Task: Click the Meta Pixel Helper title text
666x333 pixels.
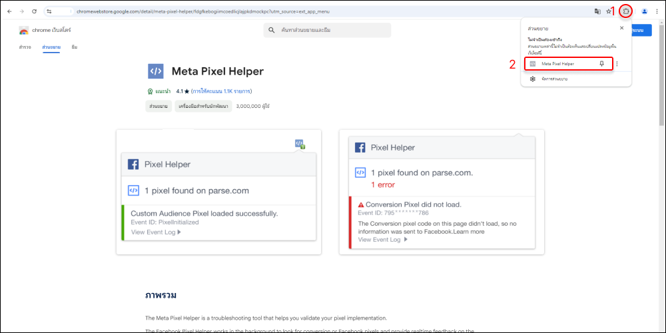Action: (x=218, y=71)
